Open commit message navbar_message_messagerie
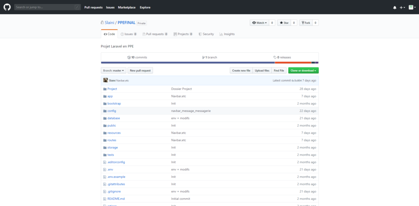This screenshot has width=419, height=206. pyautogui.click(x=191, y=111)
